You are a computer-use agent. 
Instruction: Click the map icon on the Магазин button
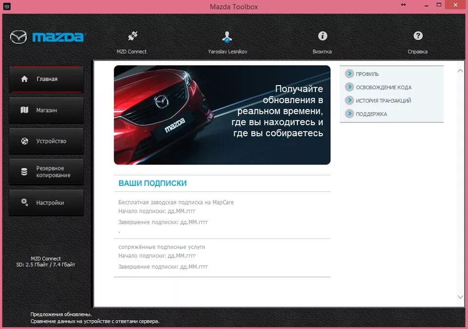click(x=24, y=110)
